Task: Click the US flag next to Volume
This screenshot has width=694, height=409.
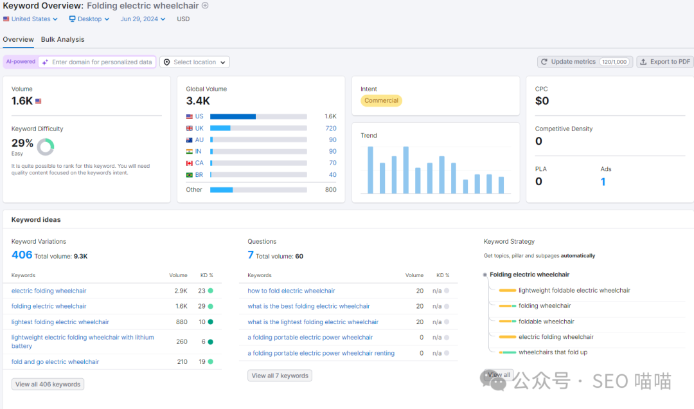Action: [39, 101]
